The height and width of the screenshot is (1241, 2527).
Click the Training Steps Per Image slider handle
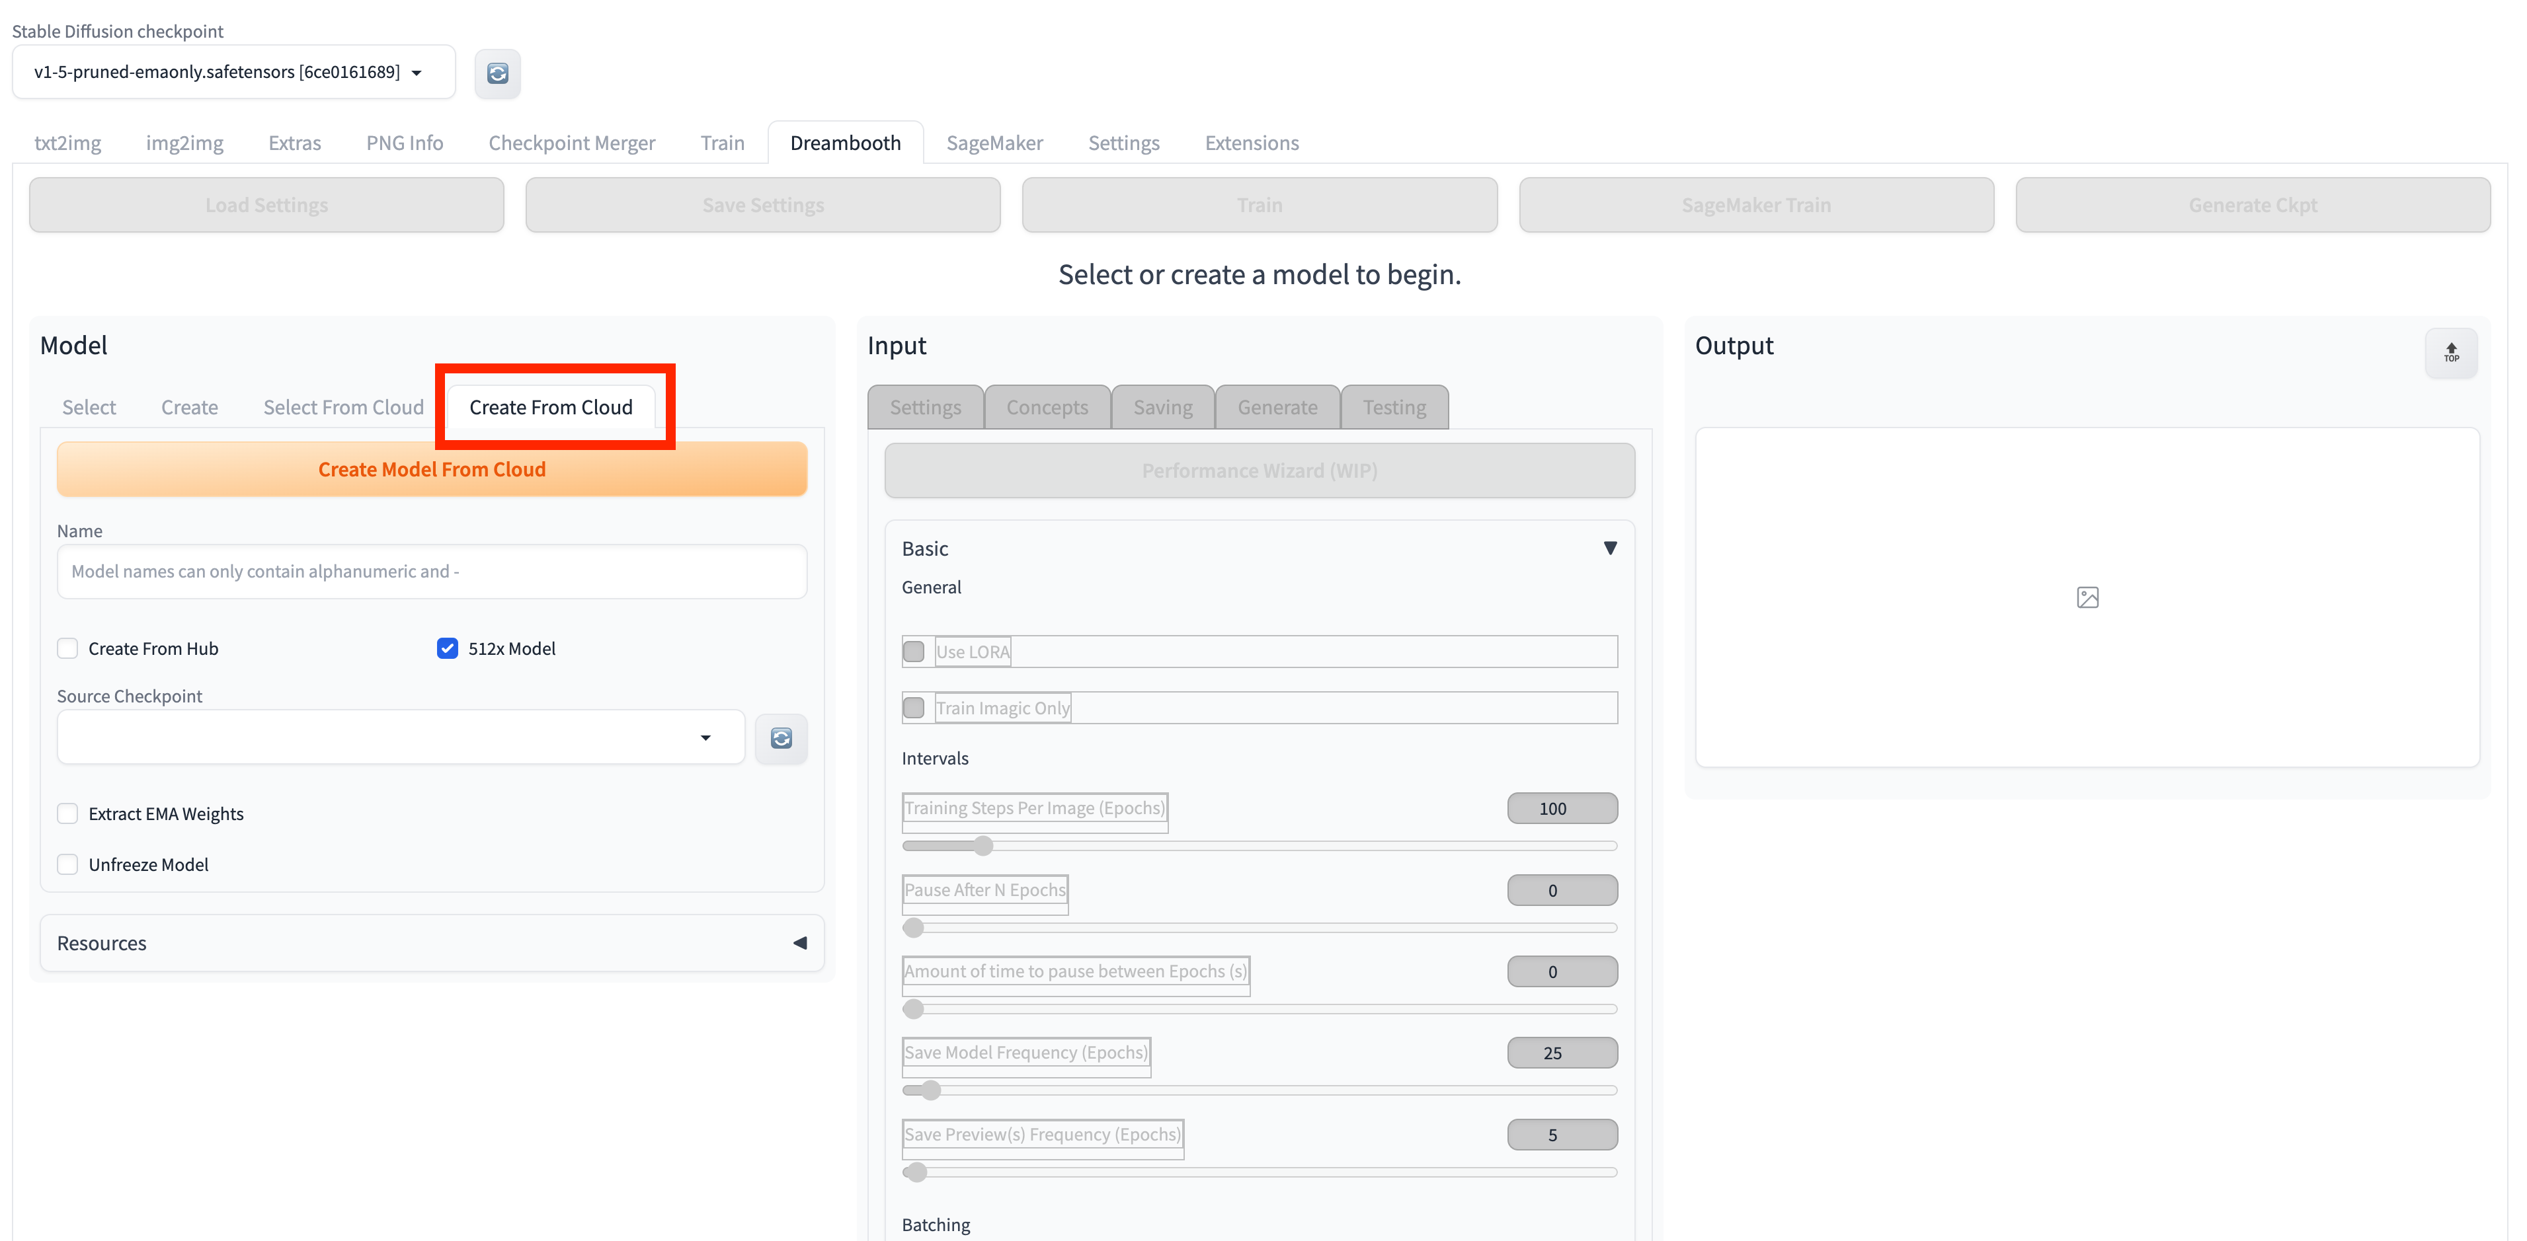tap(983, 846)
